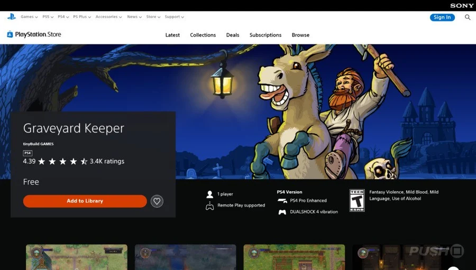476x270 pixels.
Task: Expand the PS5 dropdown menu
Action: 48,17
